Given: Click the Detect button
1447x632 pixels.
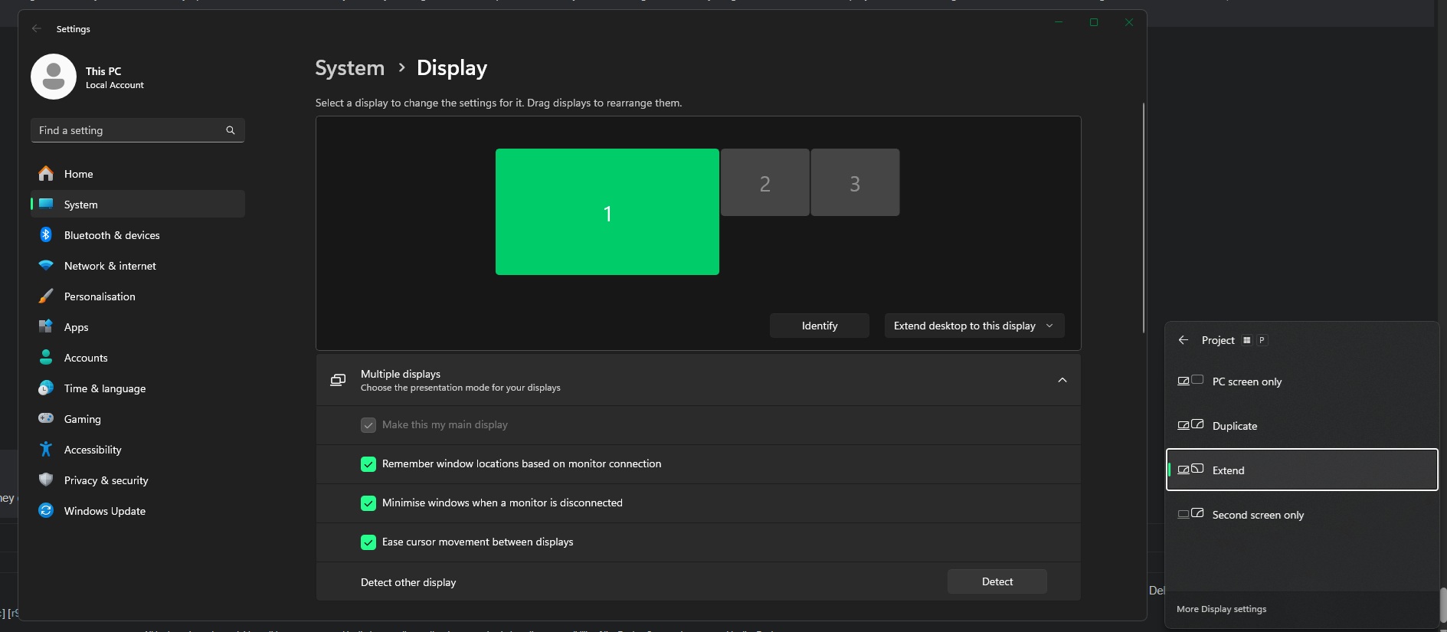Looking at the screenshot, I should (x=997, y=581).
